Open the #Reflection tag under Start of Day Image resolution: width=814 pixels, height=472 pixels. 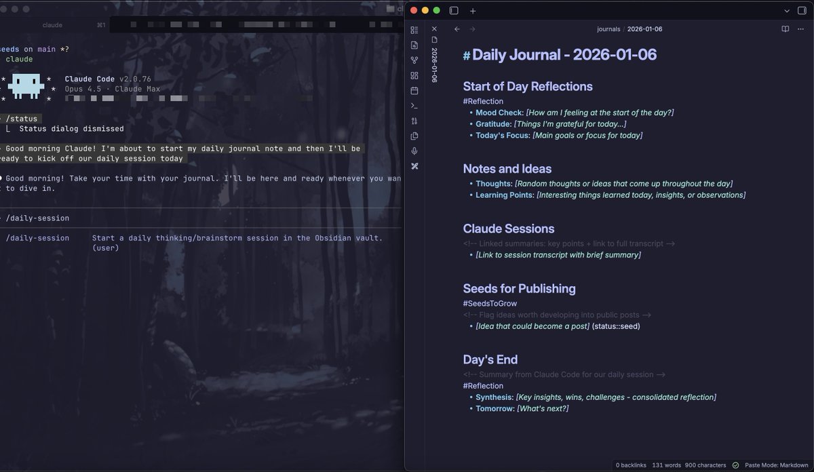pos(483,101)
